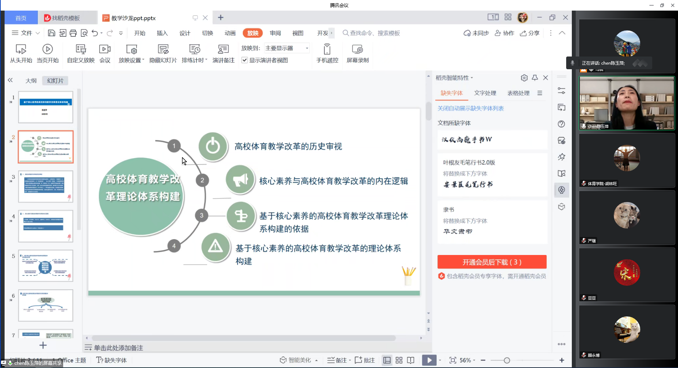Image resolution: width=678 pixels, height=368 pixels.
Task: Toggle the 备注 notes pane in status bar
Action: (337, 360)
